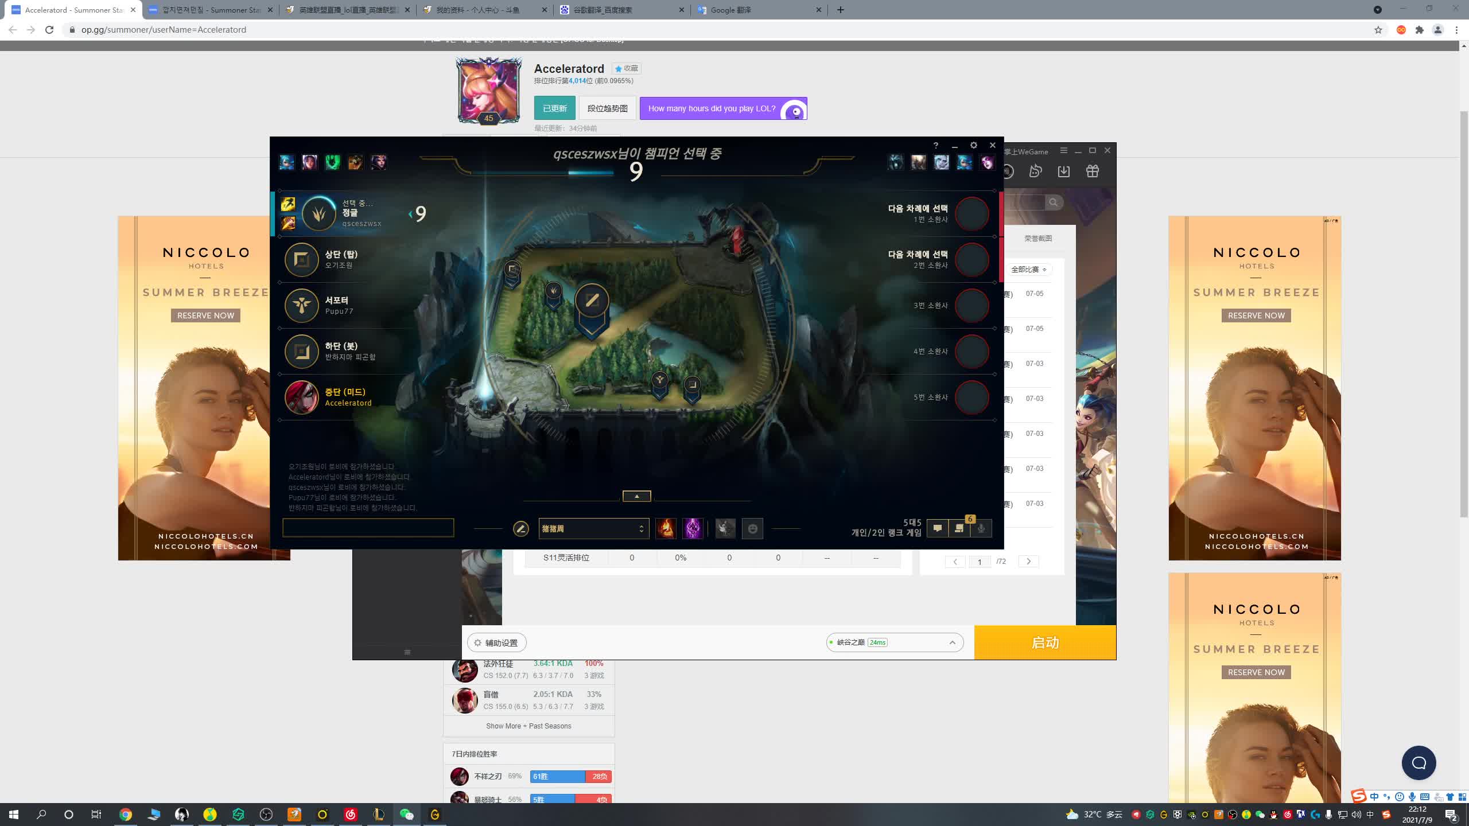The height and width of the screenshot is (826, 1469).
Task: Click the champ select chat input box
Action: [368, 528]
